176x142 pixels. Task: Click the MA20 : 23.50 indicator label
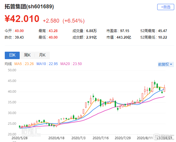click(x=71, y=64)
